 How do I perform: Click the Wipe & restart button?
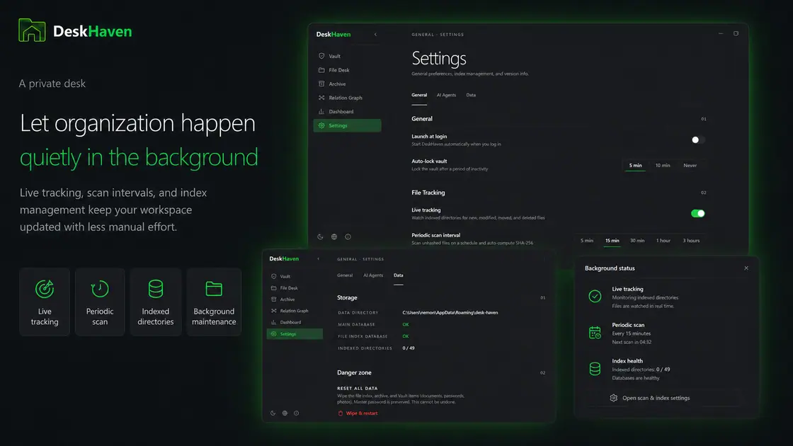pos(358,413)
